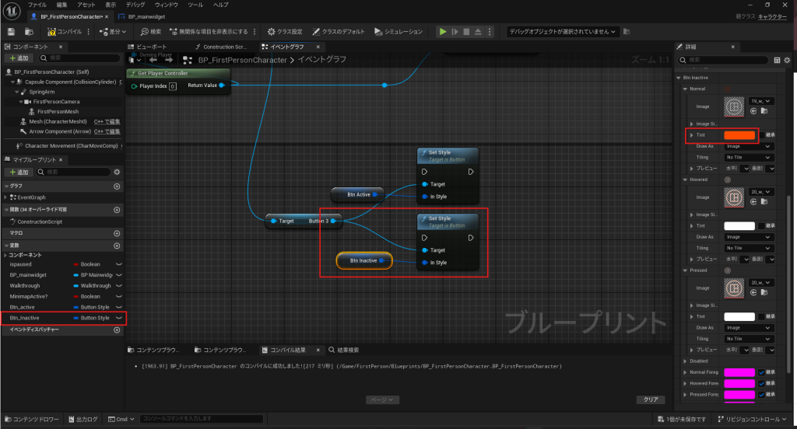
Task: Click the orange Tint color swatch
Action: pos(739,135)
